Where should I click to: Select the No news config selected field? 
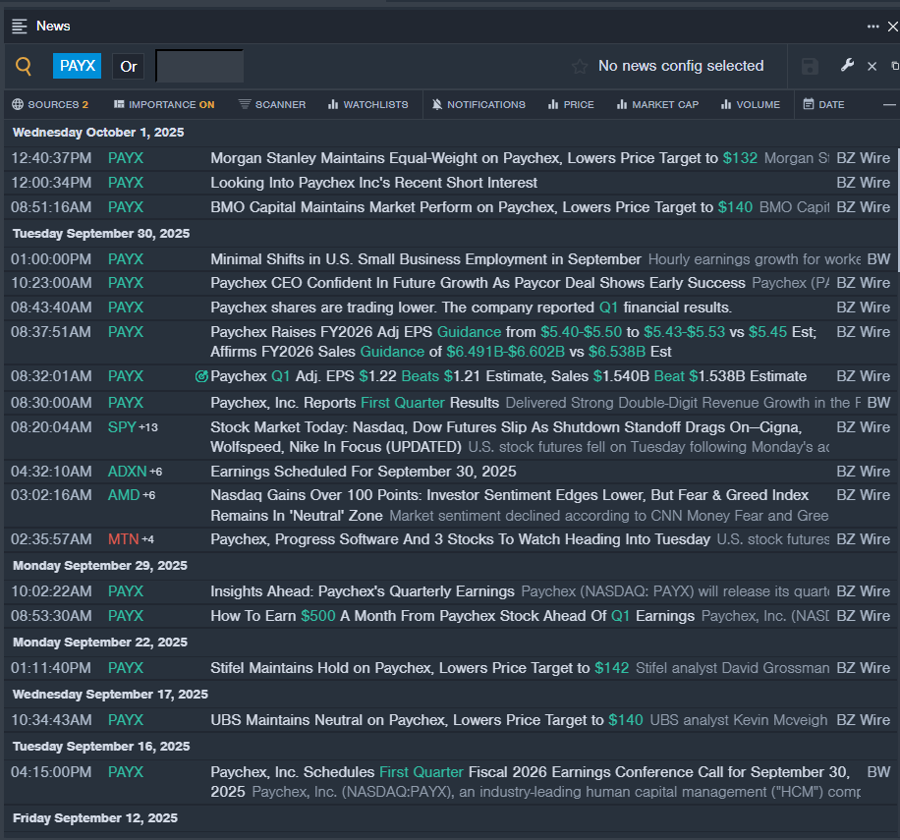pyautogui.click(x=680, y=66)
